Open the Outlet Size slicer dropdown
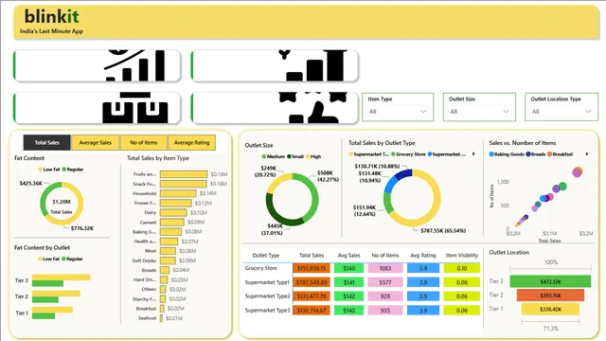Image resolution: width=606 pixels, height=341 pixels. (479, 112)
